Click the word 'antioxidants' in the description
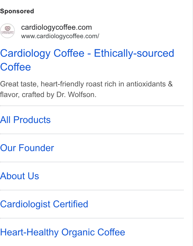193x246 pixels. [x=146, y=84]
